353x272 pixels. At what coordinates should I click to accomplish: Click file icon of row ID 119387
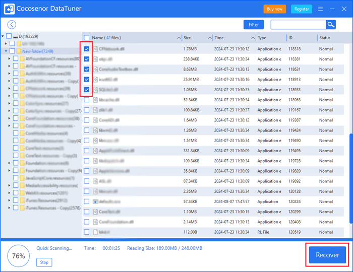95,120
